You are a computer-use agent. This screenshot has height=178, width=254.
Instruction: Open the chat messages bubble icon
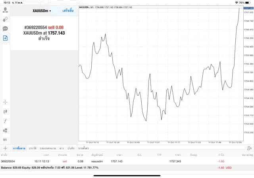[x=6, y=29]
